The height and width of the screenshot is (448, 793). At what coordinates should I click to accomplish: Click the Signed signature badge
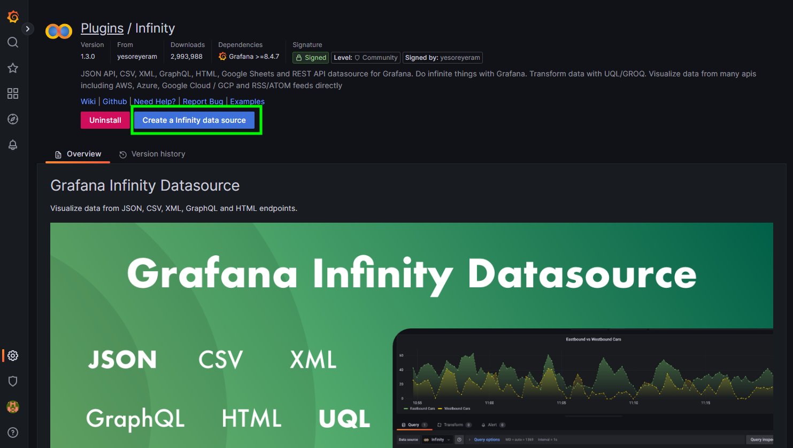(311, 58)
